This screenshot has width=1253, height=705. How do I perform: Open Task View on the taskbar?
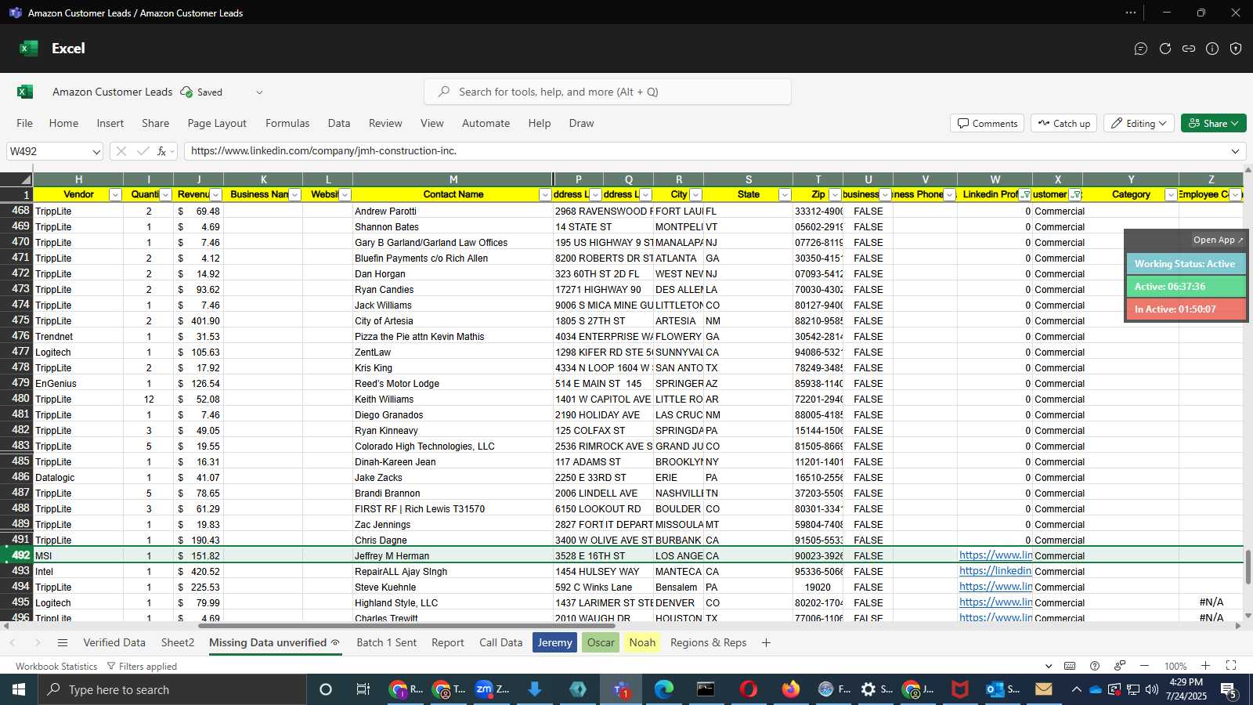(x=363, y=689)
